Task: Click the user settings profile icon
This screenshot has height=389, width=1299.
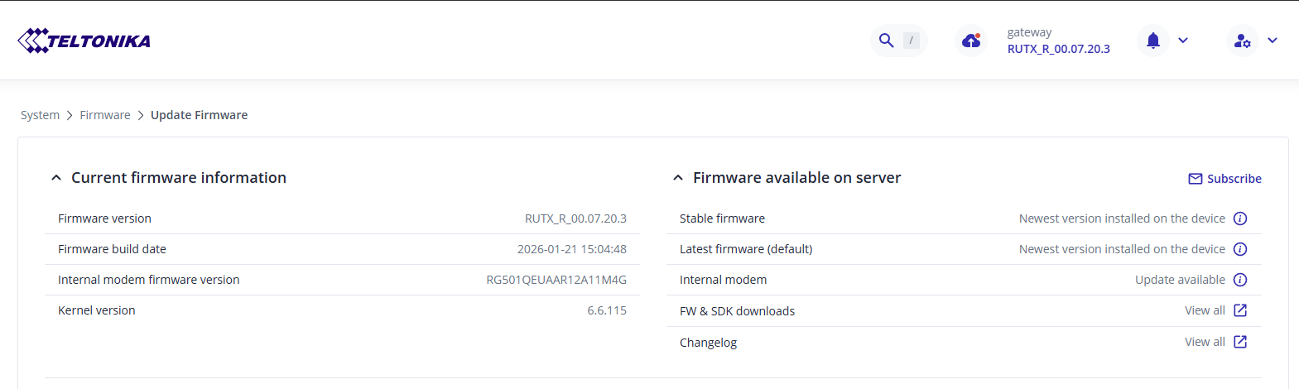Action: point(1242,41)
